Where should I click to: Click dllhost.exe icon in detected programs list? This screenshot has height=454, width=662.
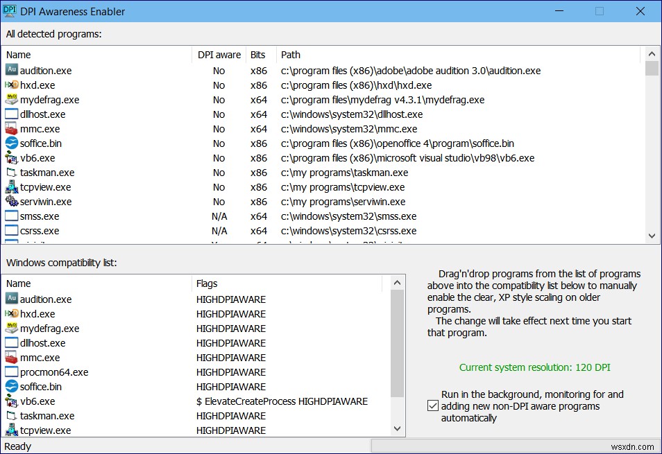11,114
